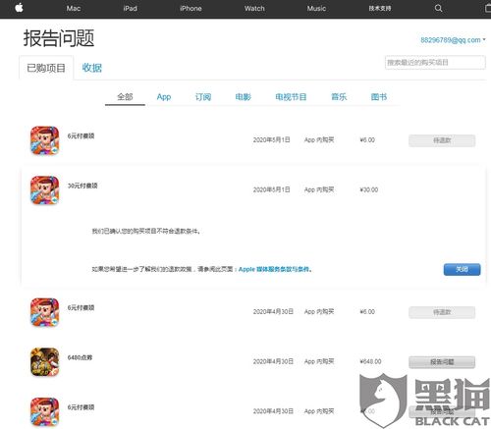Filter purchases by 音乐 category
491x429 pixels.
(x=339, y=97)
